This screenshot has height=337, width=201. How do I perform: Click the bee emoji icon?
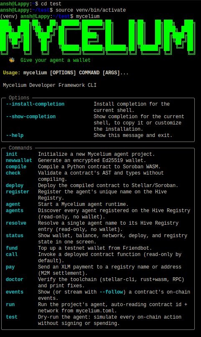point(12,60)
